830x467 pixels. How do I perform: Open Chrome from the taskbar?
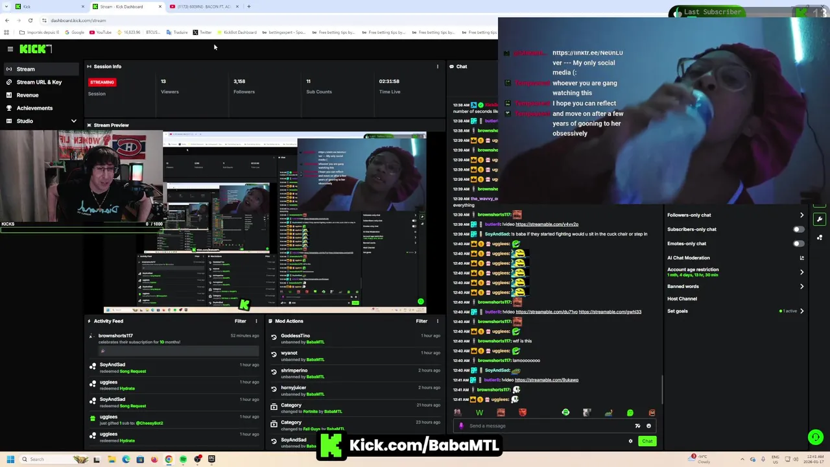pos(169,459)
